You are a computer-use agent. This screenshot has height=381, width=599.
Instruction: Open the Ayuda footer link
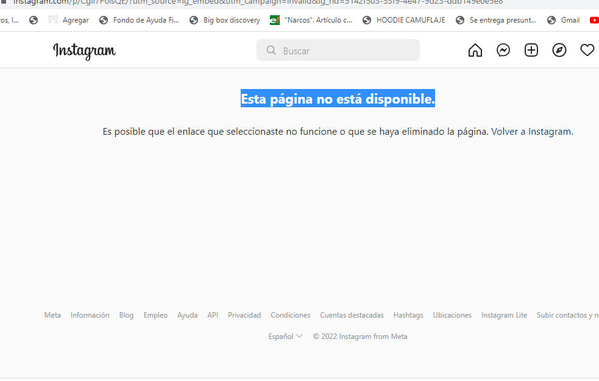pos(187,315)
